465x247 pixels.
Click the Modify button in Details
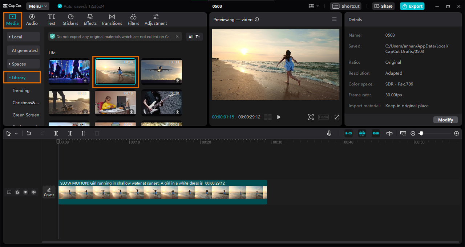[445, 120]
